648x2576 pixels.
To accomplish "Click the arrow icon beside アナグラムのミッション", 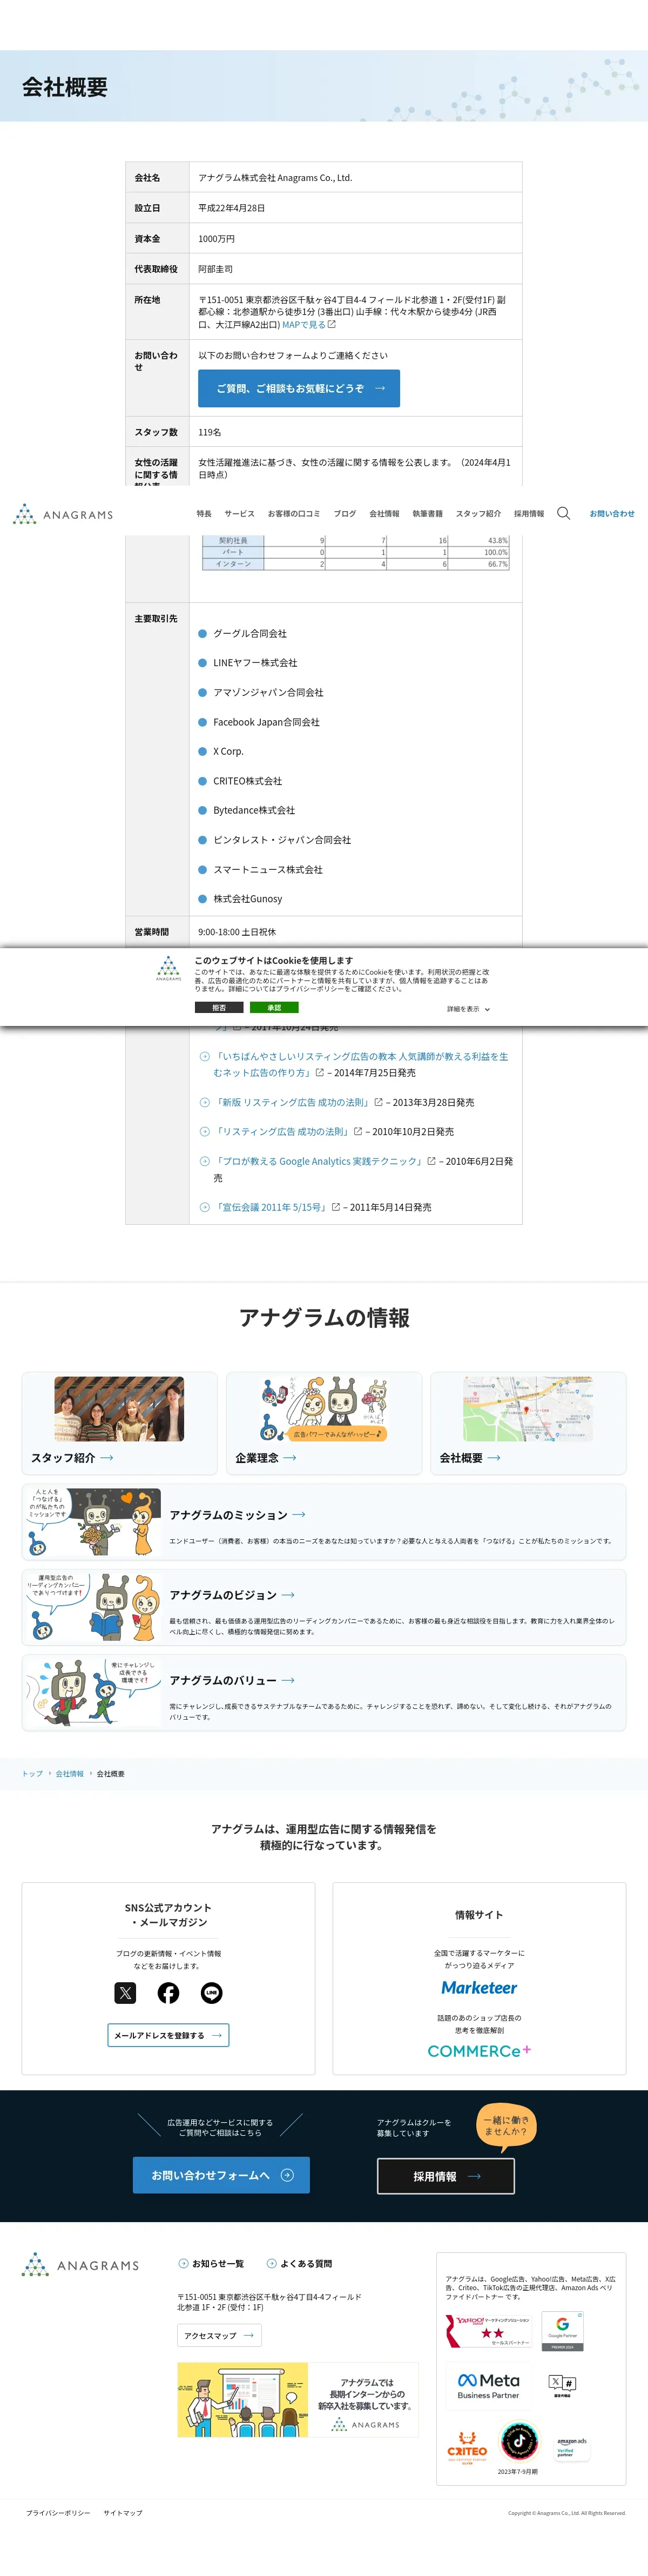I will click(x=299, y=1514).
